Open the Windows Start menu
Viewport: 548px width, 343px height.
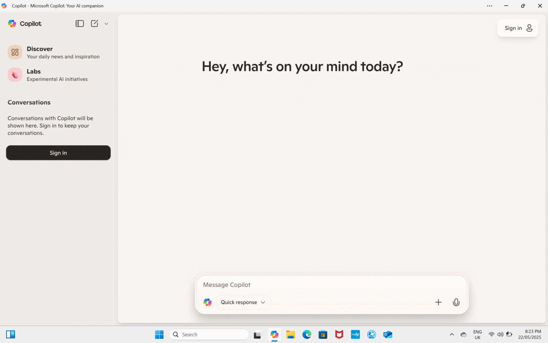(x=159, y=334)
